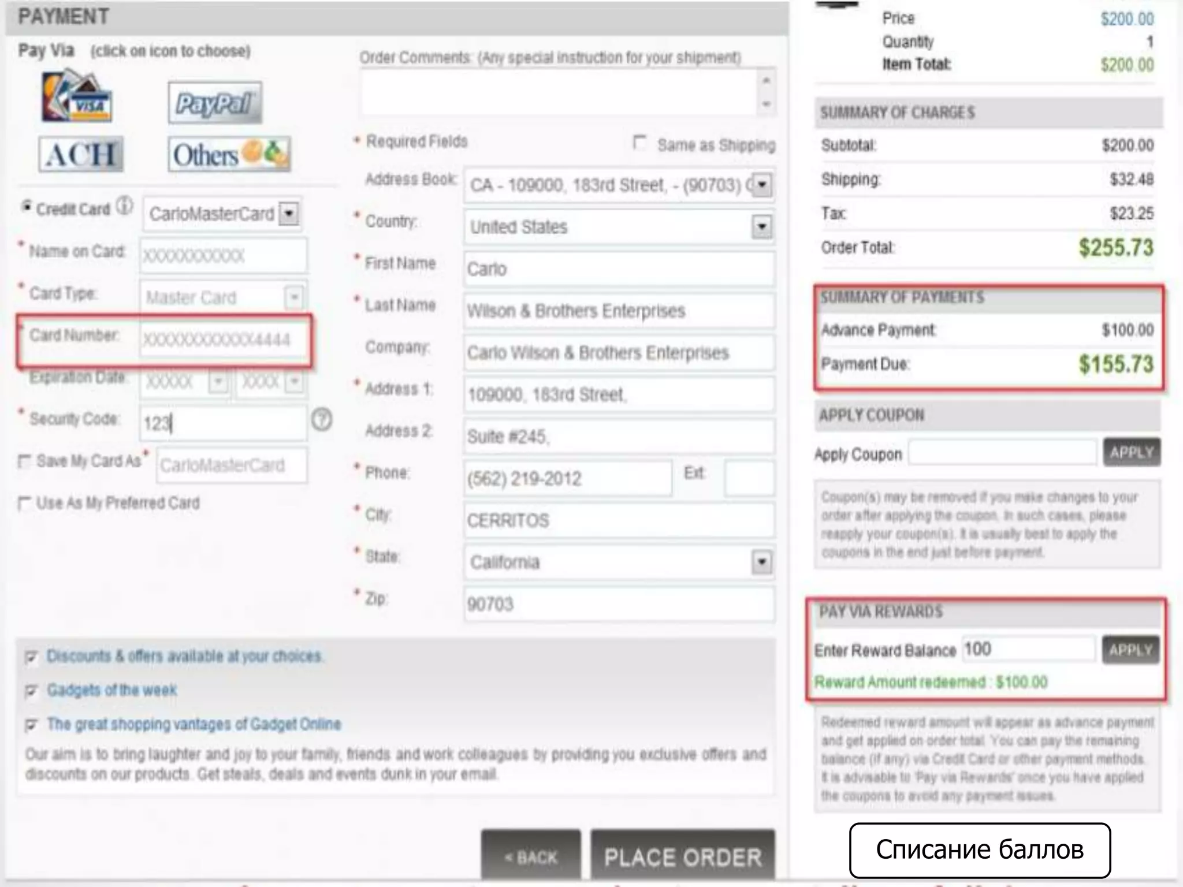Open the State dropdown showing California
The height and width of the screenshot is (887, 1183).
point(762,561)
